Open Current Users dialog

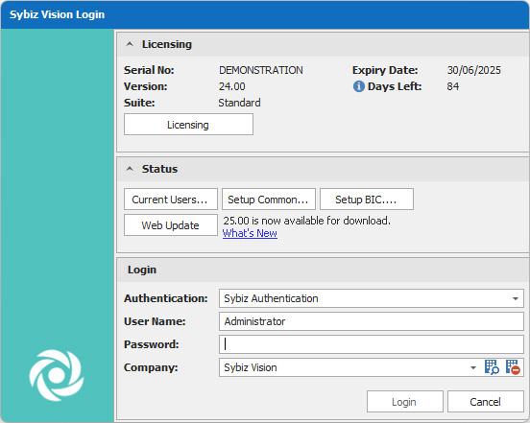pyautogui.click(x=170, y=200)
